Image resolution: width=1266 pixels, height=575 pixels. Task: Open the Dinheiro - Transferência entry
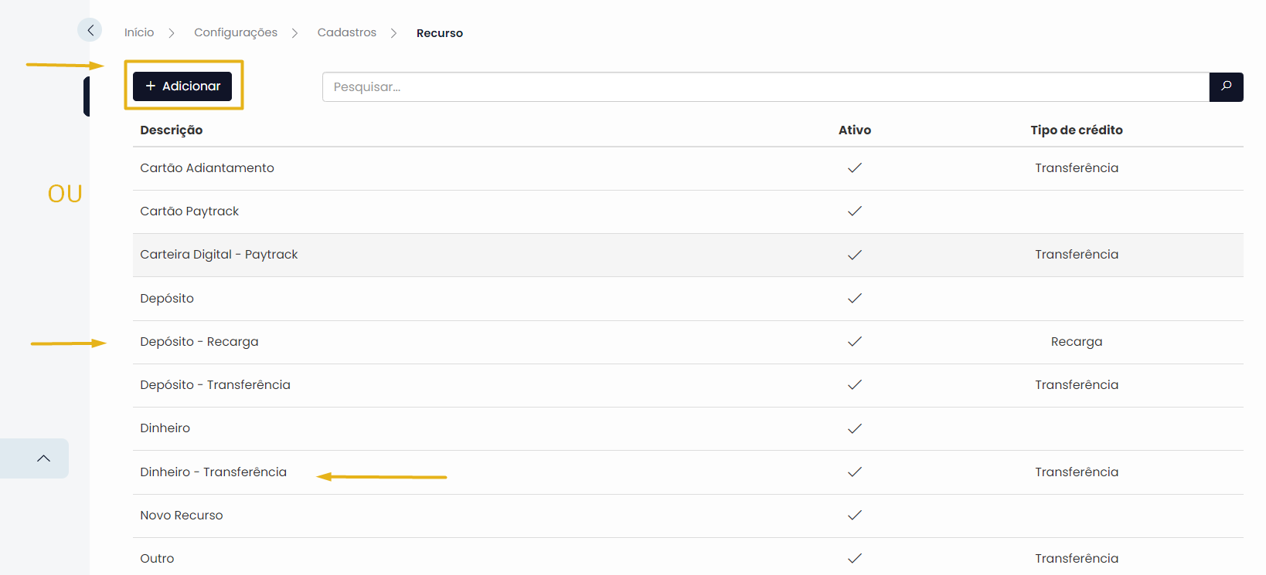point(688,472)
